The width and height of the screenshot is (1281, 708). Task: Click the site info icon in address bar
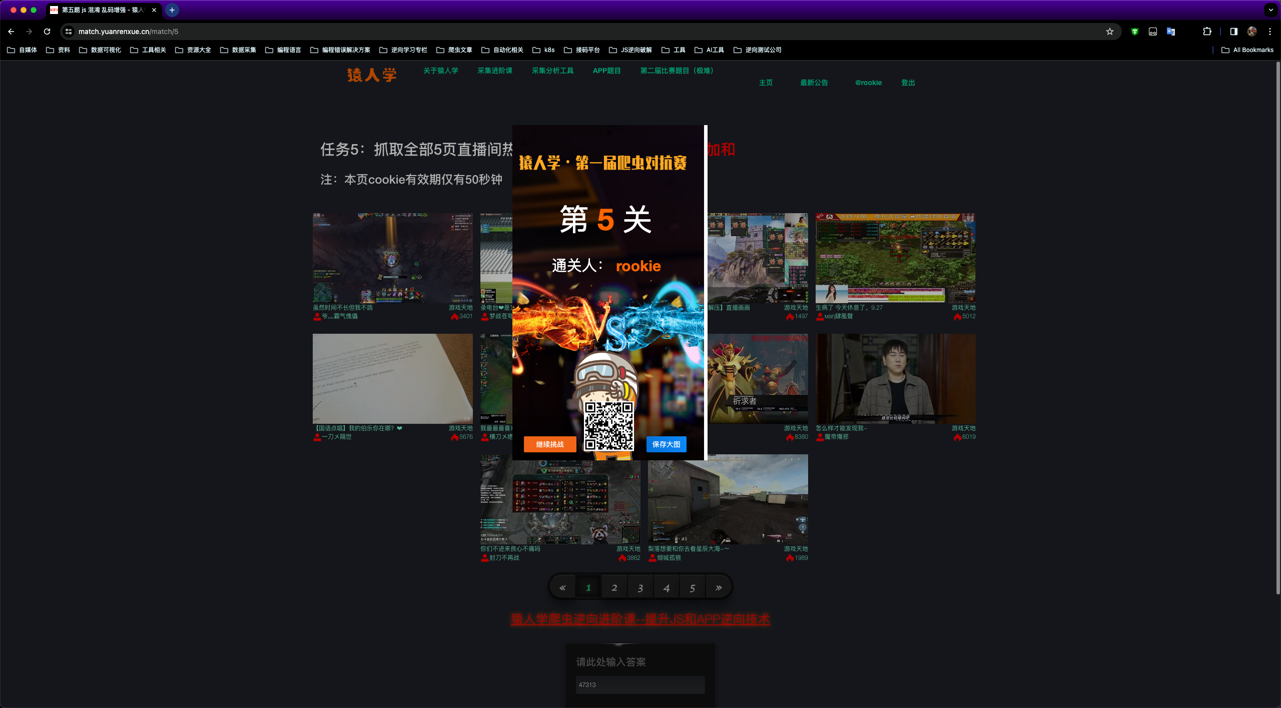pos(69,32)
